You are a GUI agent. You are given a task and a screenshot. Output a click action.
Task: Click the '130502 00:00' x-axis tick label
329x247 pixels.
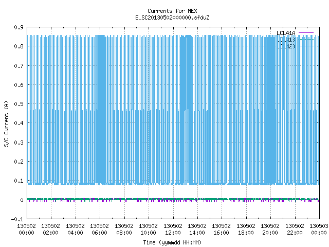tap(26, 230)
